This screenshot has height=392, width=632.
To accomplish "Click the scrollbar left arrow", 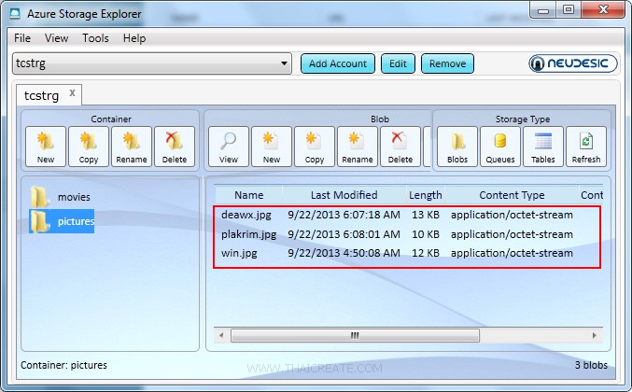I will click(221, 335).
